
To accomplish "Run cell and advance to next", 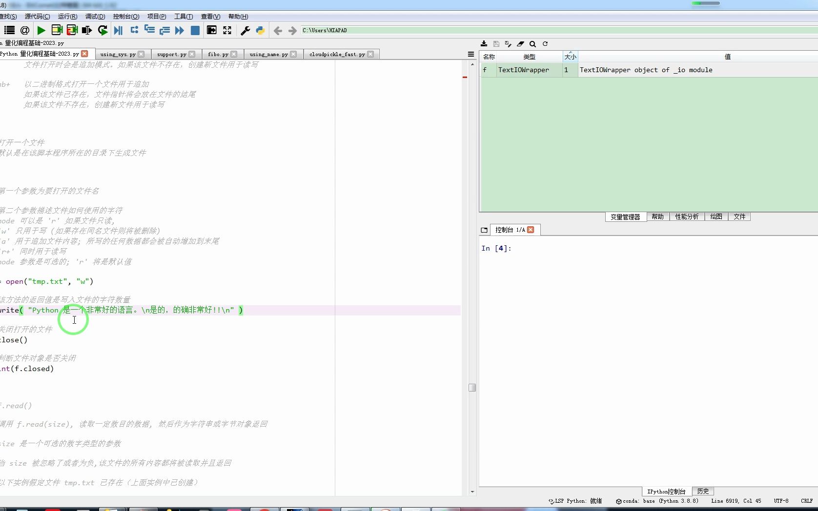I will 72,30.
